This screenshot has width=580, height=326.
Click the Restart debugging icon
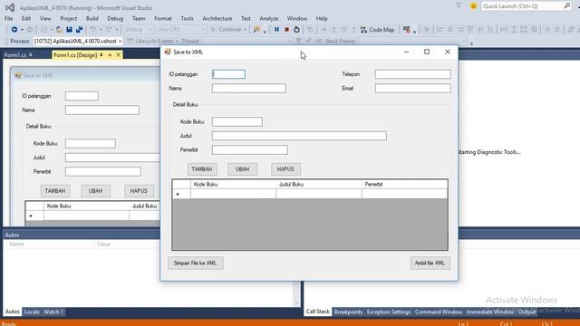pyautogui.click(x=296, y=30)
